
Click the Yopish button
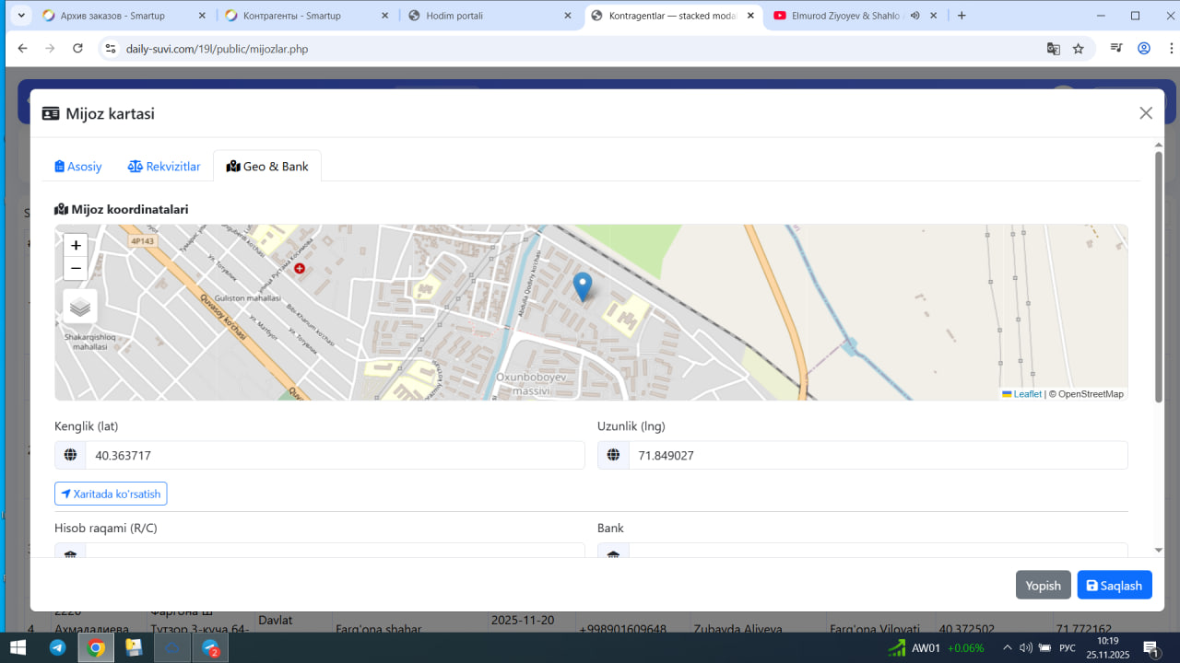[x=1043, y=586]
